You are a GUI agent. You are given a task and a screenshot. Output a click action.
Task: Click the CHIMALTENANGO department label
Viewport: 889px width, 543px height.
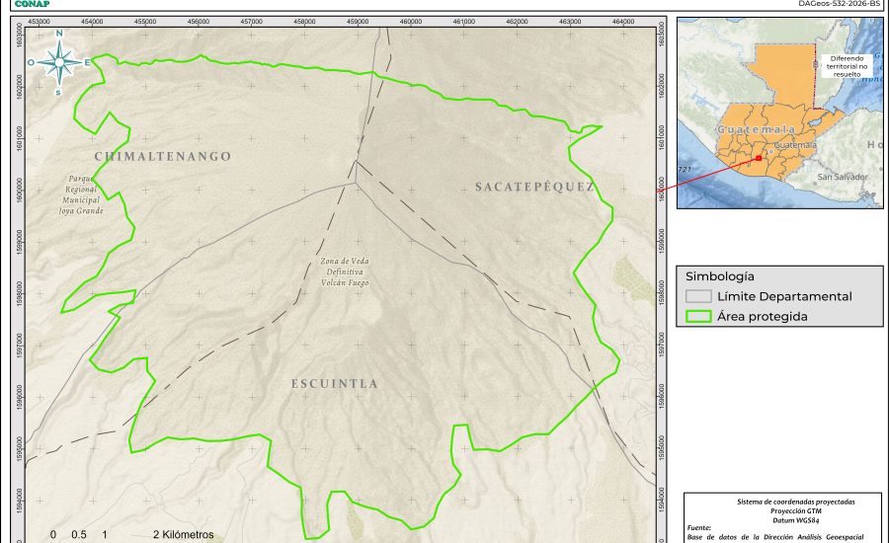click(x=163, y=156)
